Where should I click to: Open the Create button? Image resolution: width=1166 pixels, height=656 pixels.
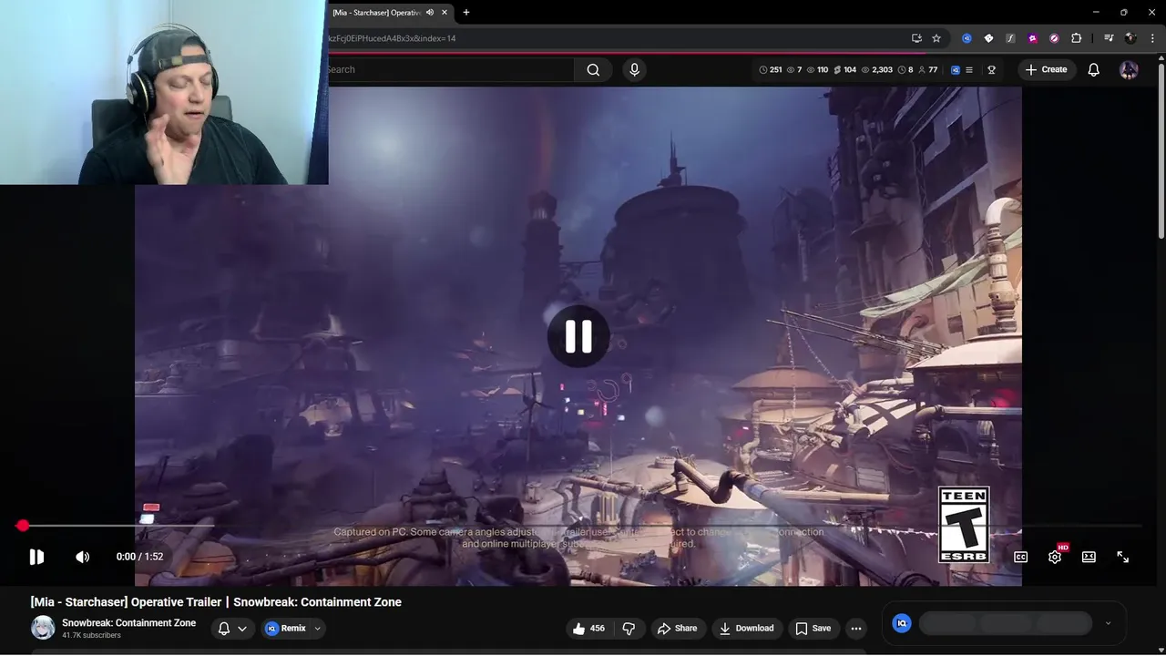click(1046, 70)
